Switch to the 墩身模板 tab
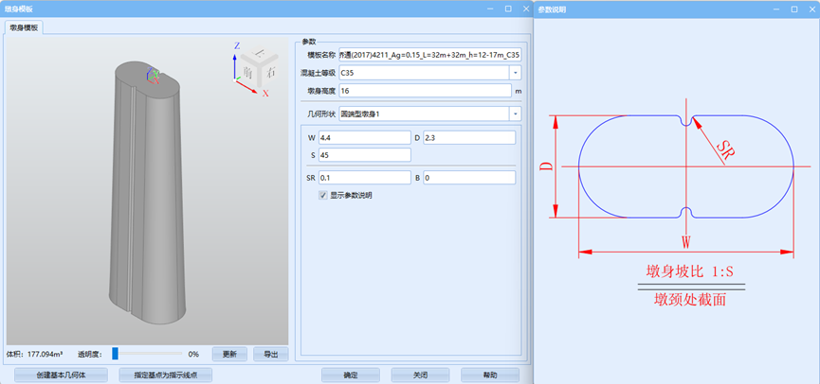Image resolution: width=820 pixels, height=384 pixels. click(24, 28)
